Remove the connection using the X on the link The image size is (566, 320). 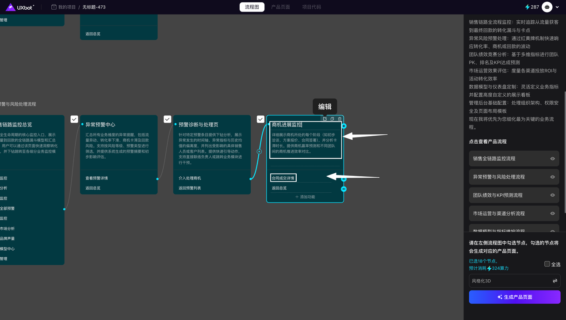coord(259,152)
